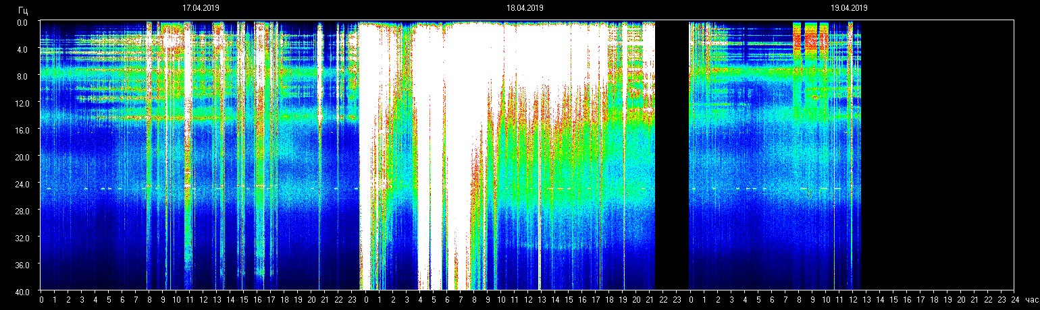The width and height of the screenshot is (1040, 310).
Task: Click the hour 24 tick label
Action: click(1015, 300)
